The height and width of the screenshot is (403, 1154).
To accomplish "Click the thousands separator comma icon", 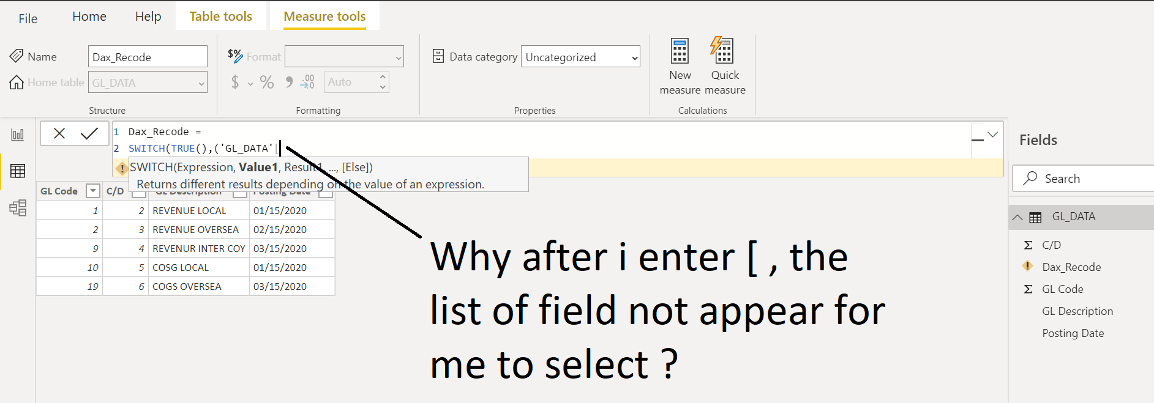I will (x=289, y=82).
